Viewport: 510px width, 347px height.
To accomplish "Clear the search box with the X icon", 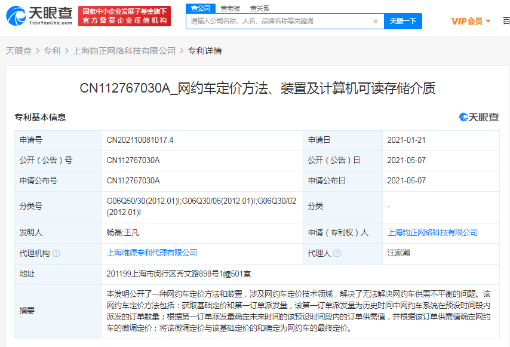I will click(376, 21).
